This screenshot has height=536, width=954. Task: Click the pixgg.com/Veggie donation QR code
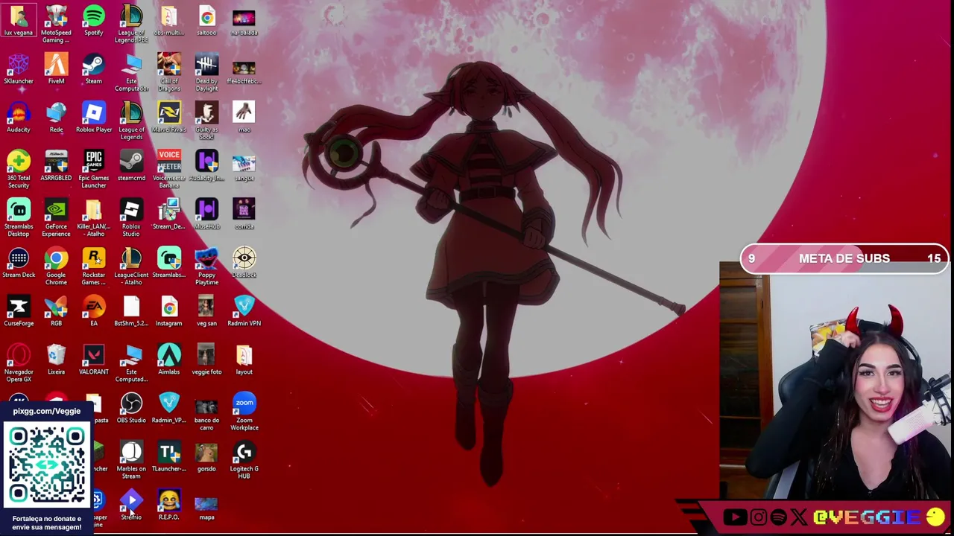pos(46,465)
